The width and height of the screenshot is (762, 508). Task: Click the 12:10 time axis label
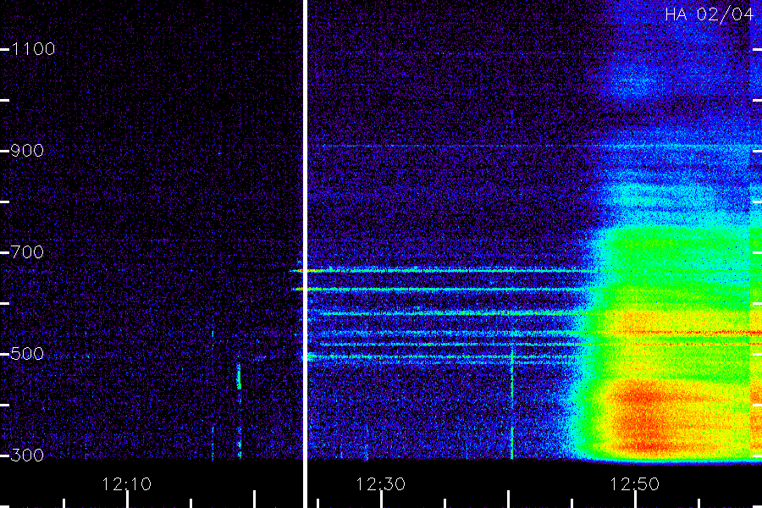click(127, 484)
